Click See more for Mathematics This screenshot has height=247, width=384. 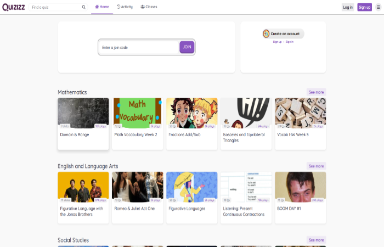pyautogui.click(x=316, y=92)
